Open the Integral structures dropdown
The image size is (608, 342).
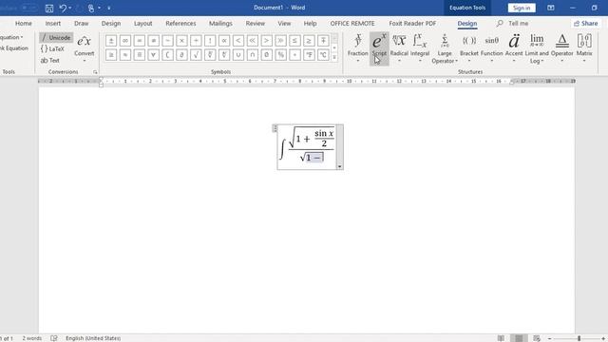[x=420, y=48]
